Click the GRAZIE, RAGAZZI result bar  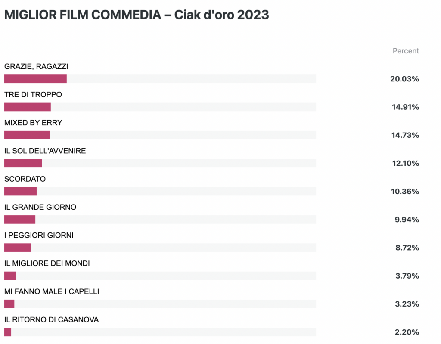(x=160, y=79)
